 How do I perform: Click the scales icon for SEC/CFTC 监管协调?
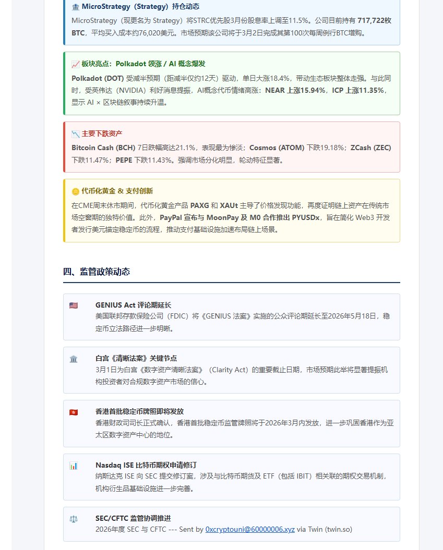[73, 519]
